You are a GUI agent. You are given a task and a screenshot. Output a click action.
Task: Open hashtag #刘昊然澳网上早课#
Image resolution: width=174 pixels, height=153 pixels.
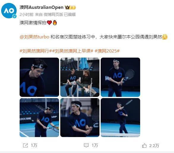(x=72, y=51)
